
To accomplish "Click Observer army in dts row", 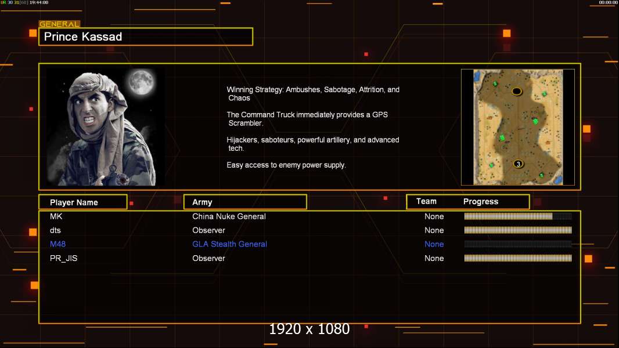I will coord(208,230).
